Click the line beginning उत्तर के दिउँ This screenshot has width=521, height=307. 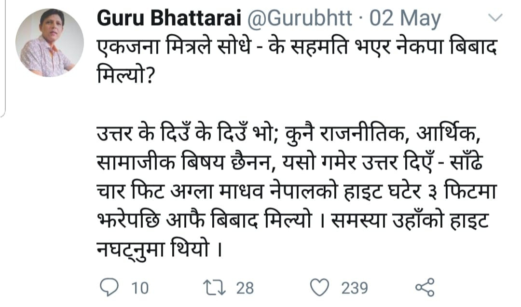[x=288, y=132]
